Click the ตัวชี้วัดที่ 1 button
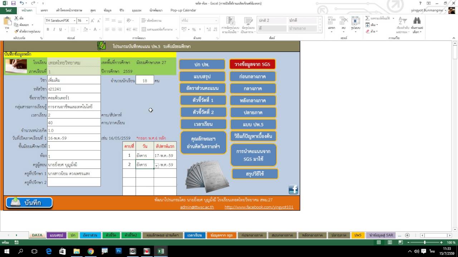This screenshot has width=458, height=257. (203, 100)
